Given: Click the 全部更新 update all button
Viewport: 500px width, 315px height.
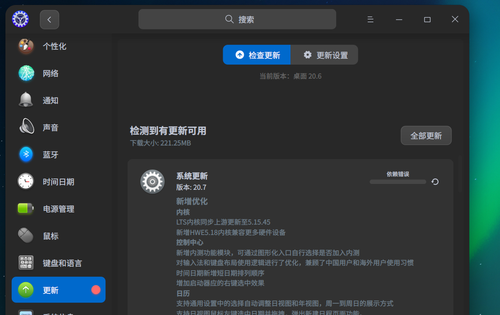Looking at the screenshot, I should click(x=426, y=135).
